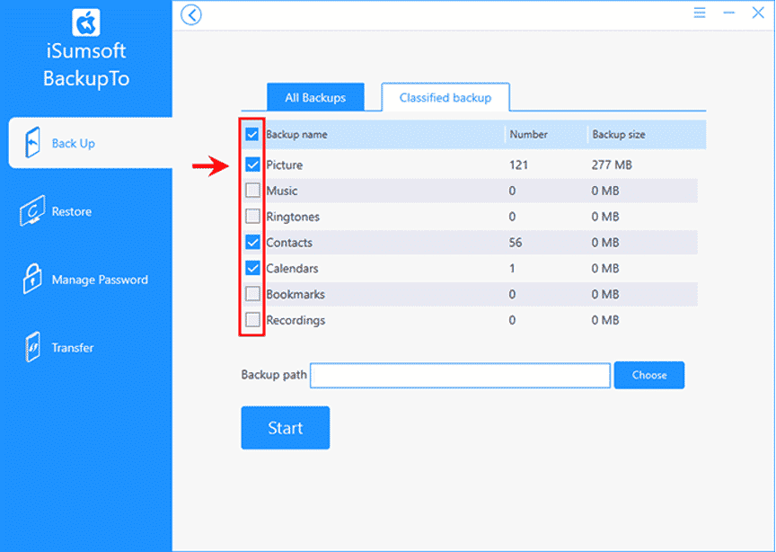Click the Contacts row label
This screenshot has width=776, height=552.
pos(289,243)
